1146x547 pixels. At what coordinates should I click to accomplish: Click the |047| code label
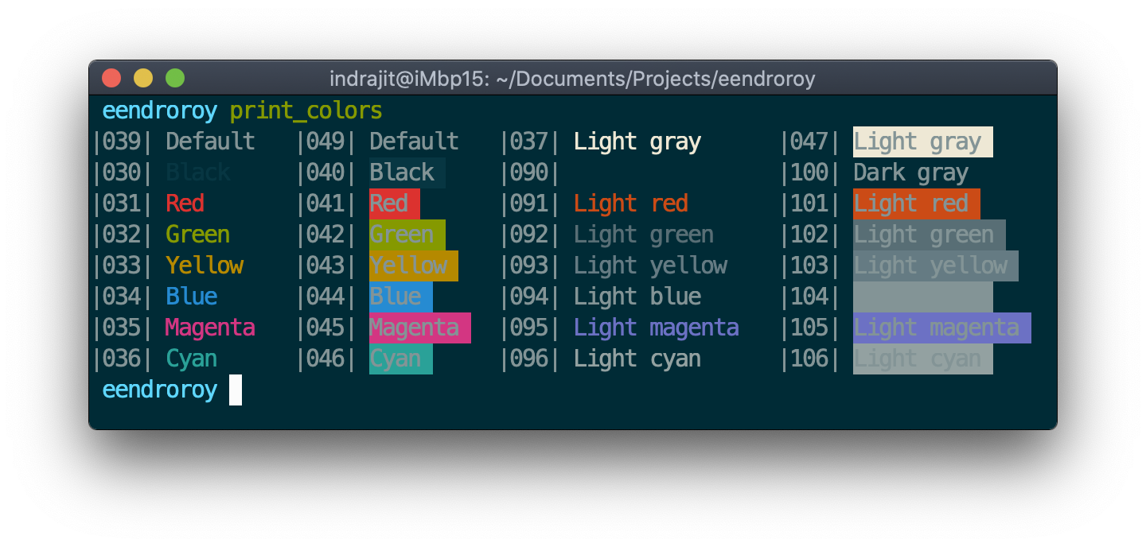pos(809,142)
